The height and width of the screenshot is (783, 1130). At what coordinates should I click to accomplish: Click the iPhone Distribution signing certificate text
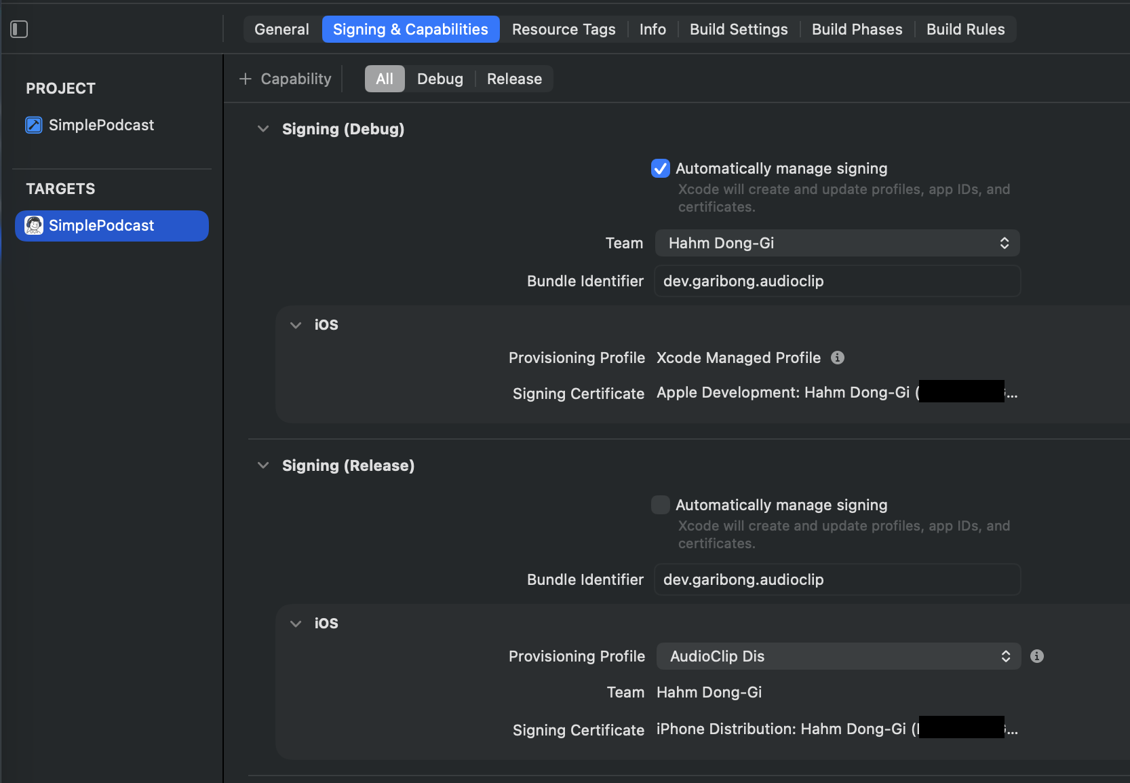(x=837, y=729)
